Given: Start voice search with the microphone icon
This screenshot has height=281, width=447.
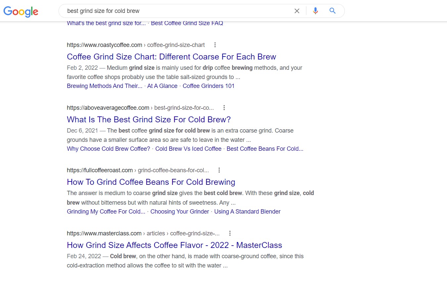Looking at the screenshot, I should pos(315,11).
